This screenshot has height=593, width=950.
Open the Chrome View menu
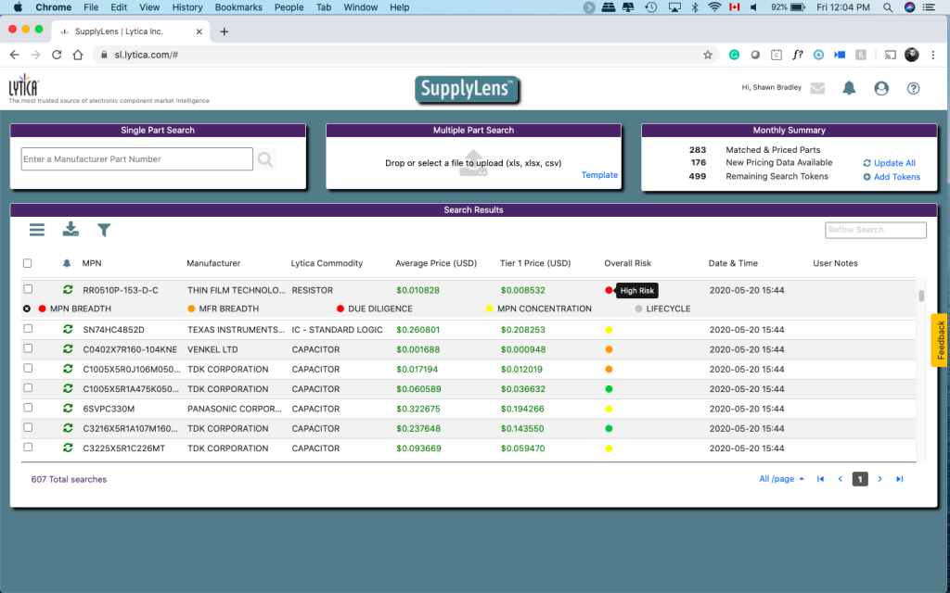(x=149, y=7)
